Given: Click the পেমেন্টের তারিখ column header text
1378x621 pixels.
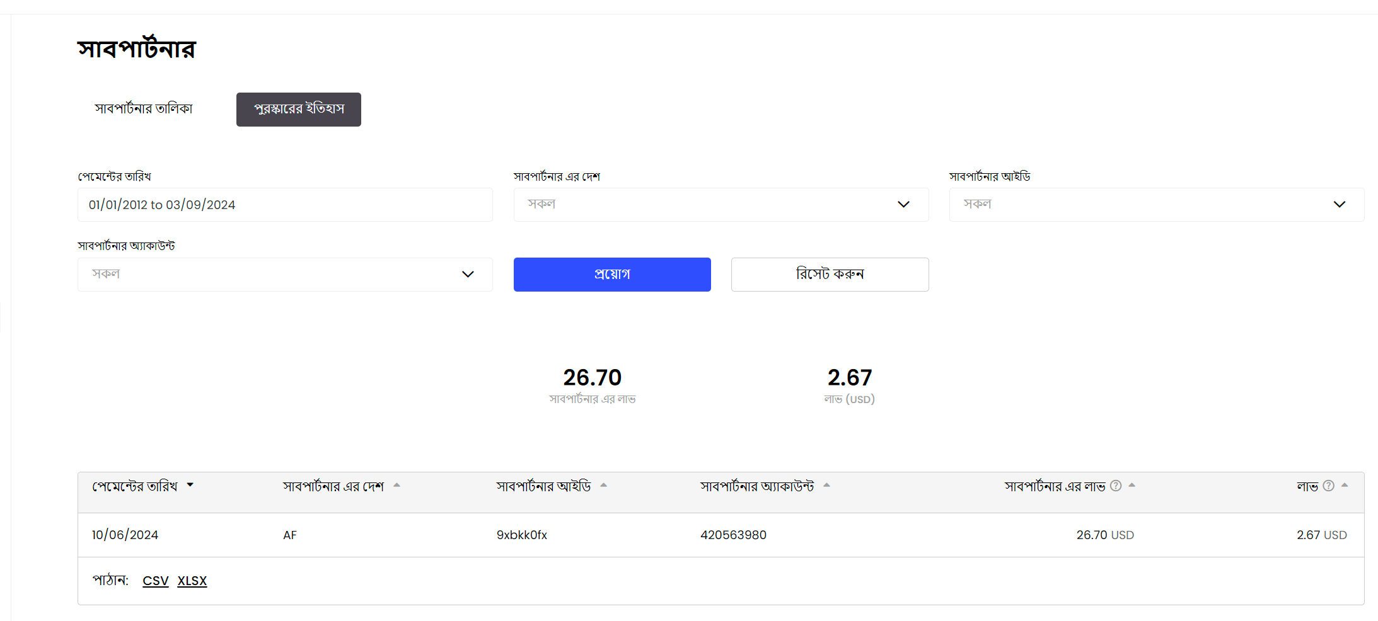Looking at the screenshot, I should point(135,486).
